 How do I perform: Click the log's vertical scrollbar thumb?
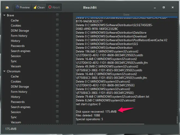click(x=177, y=120)
